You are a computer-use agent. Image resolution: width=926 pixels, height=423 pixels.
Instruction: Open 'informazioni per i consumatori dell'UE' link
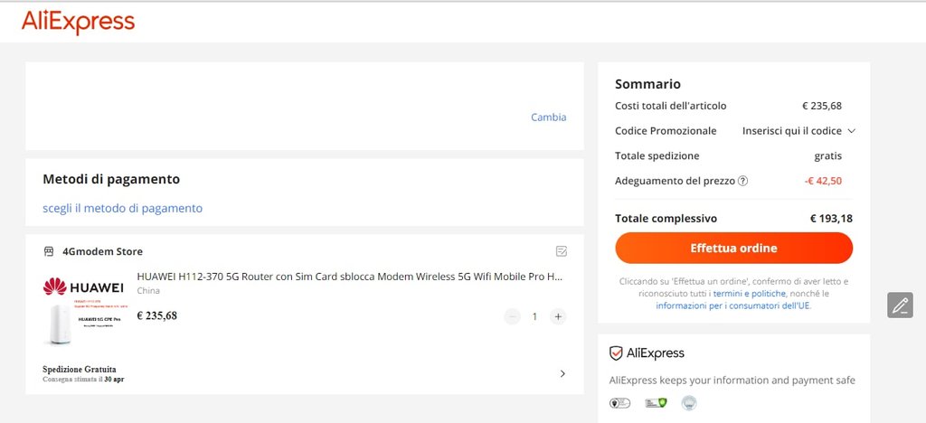(x=732, y=305)
